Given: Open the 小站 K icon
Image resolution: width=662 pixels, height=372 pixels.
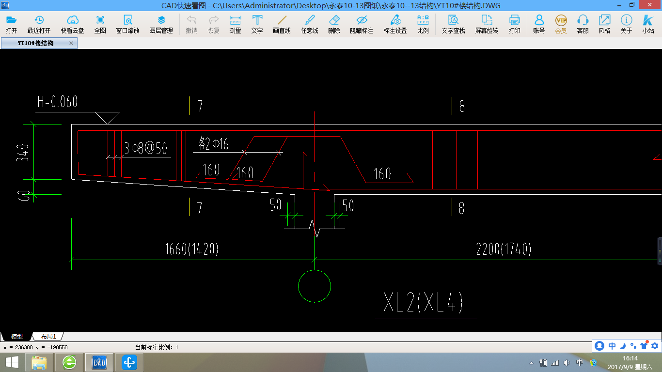Looking at the screenshot, I should pyautogui.click(x=648, y=24).
